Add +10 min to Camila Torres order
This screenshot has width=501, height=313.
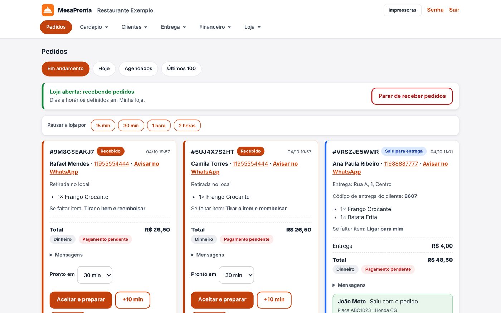point(274,300)
